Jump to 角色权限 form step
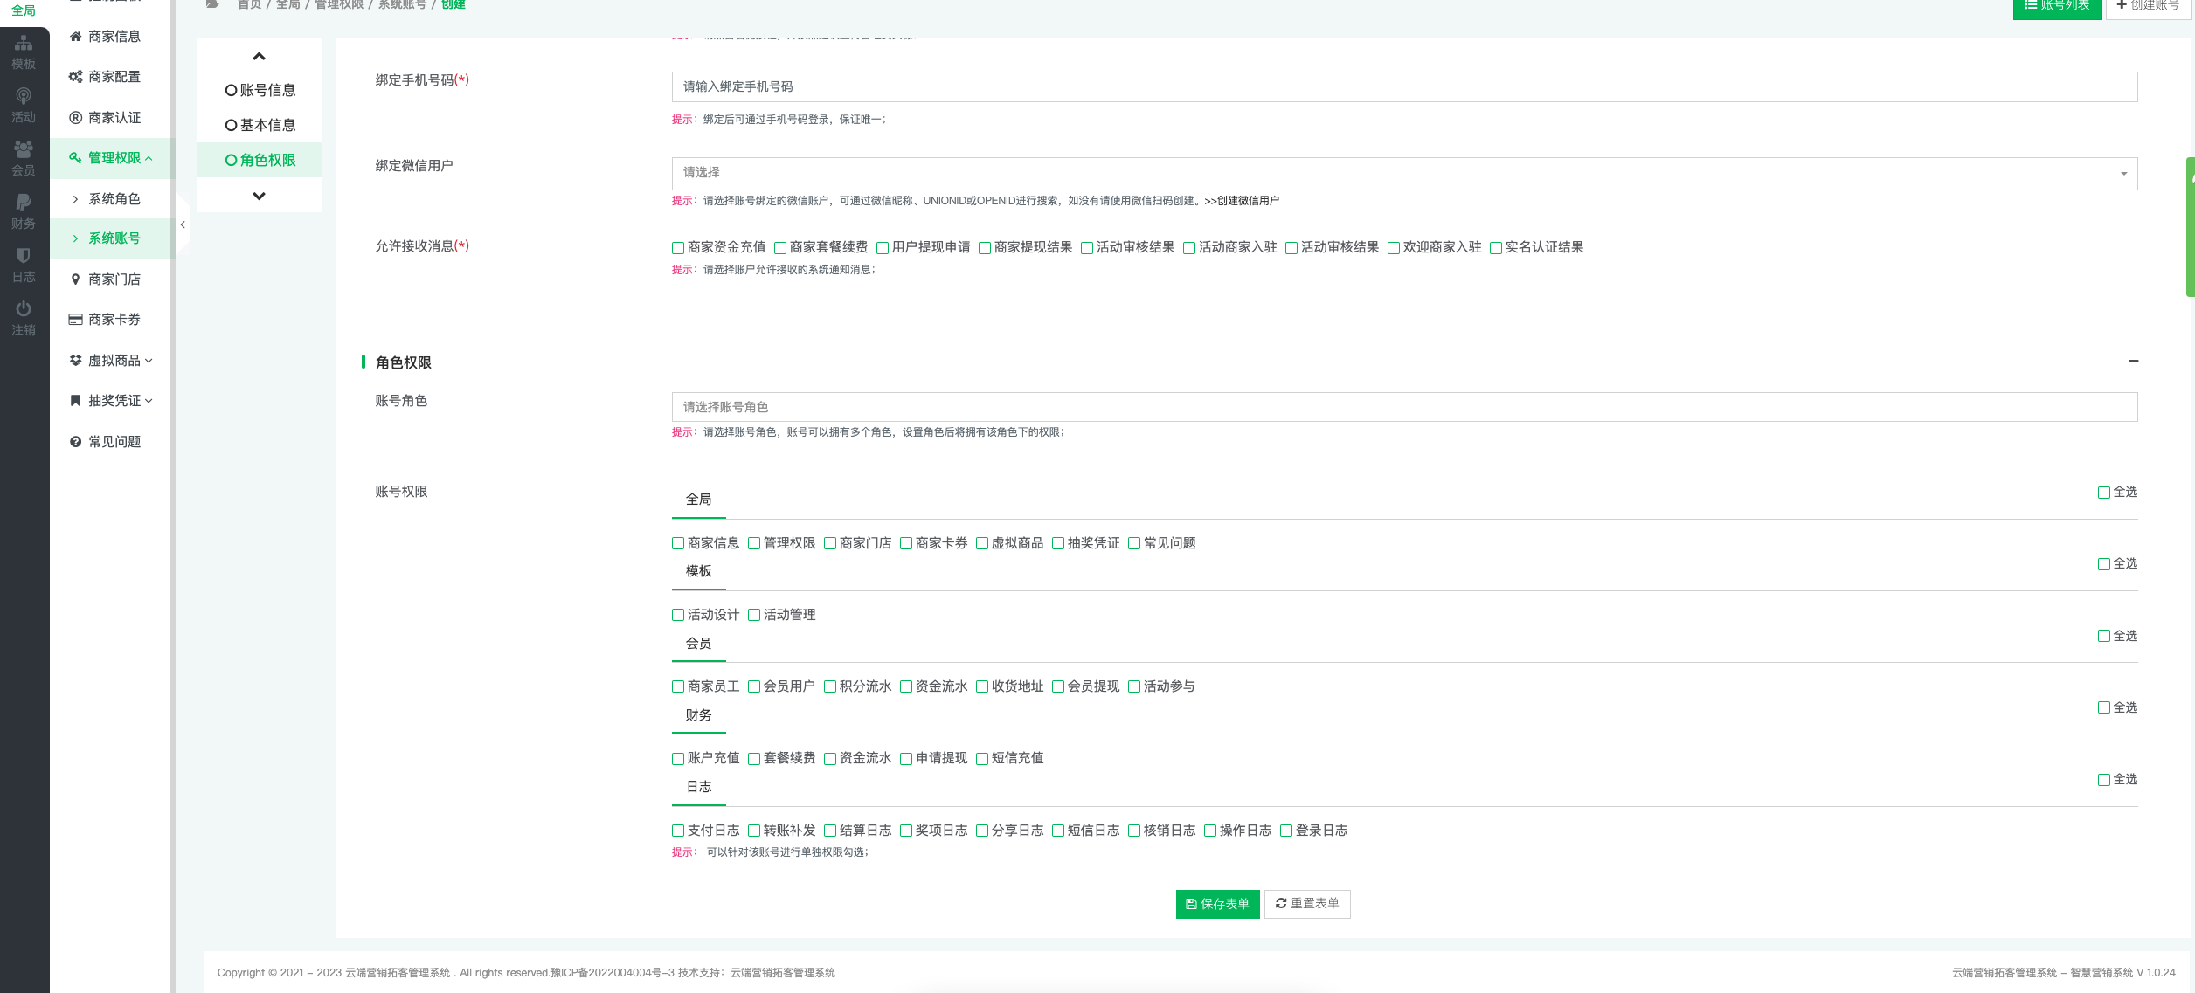Image resolution: width=2195 pixels, height=993 pixels. (260, 160)
